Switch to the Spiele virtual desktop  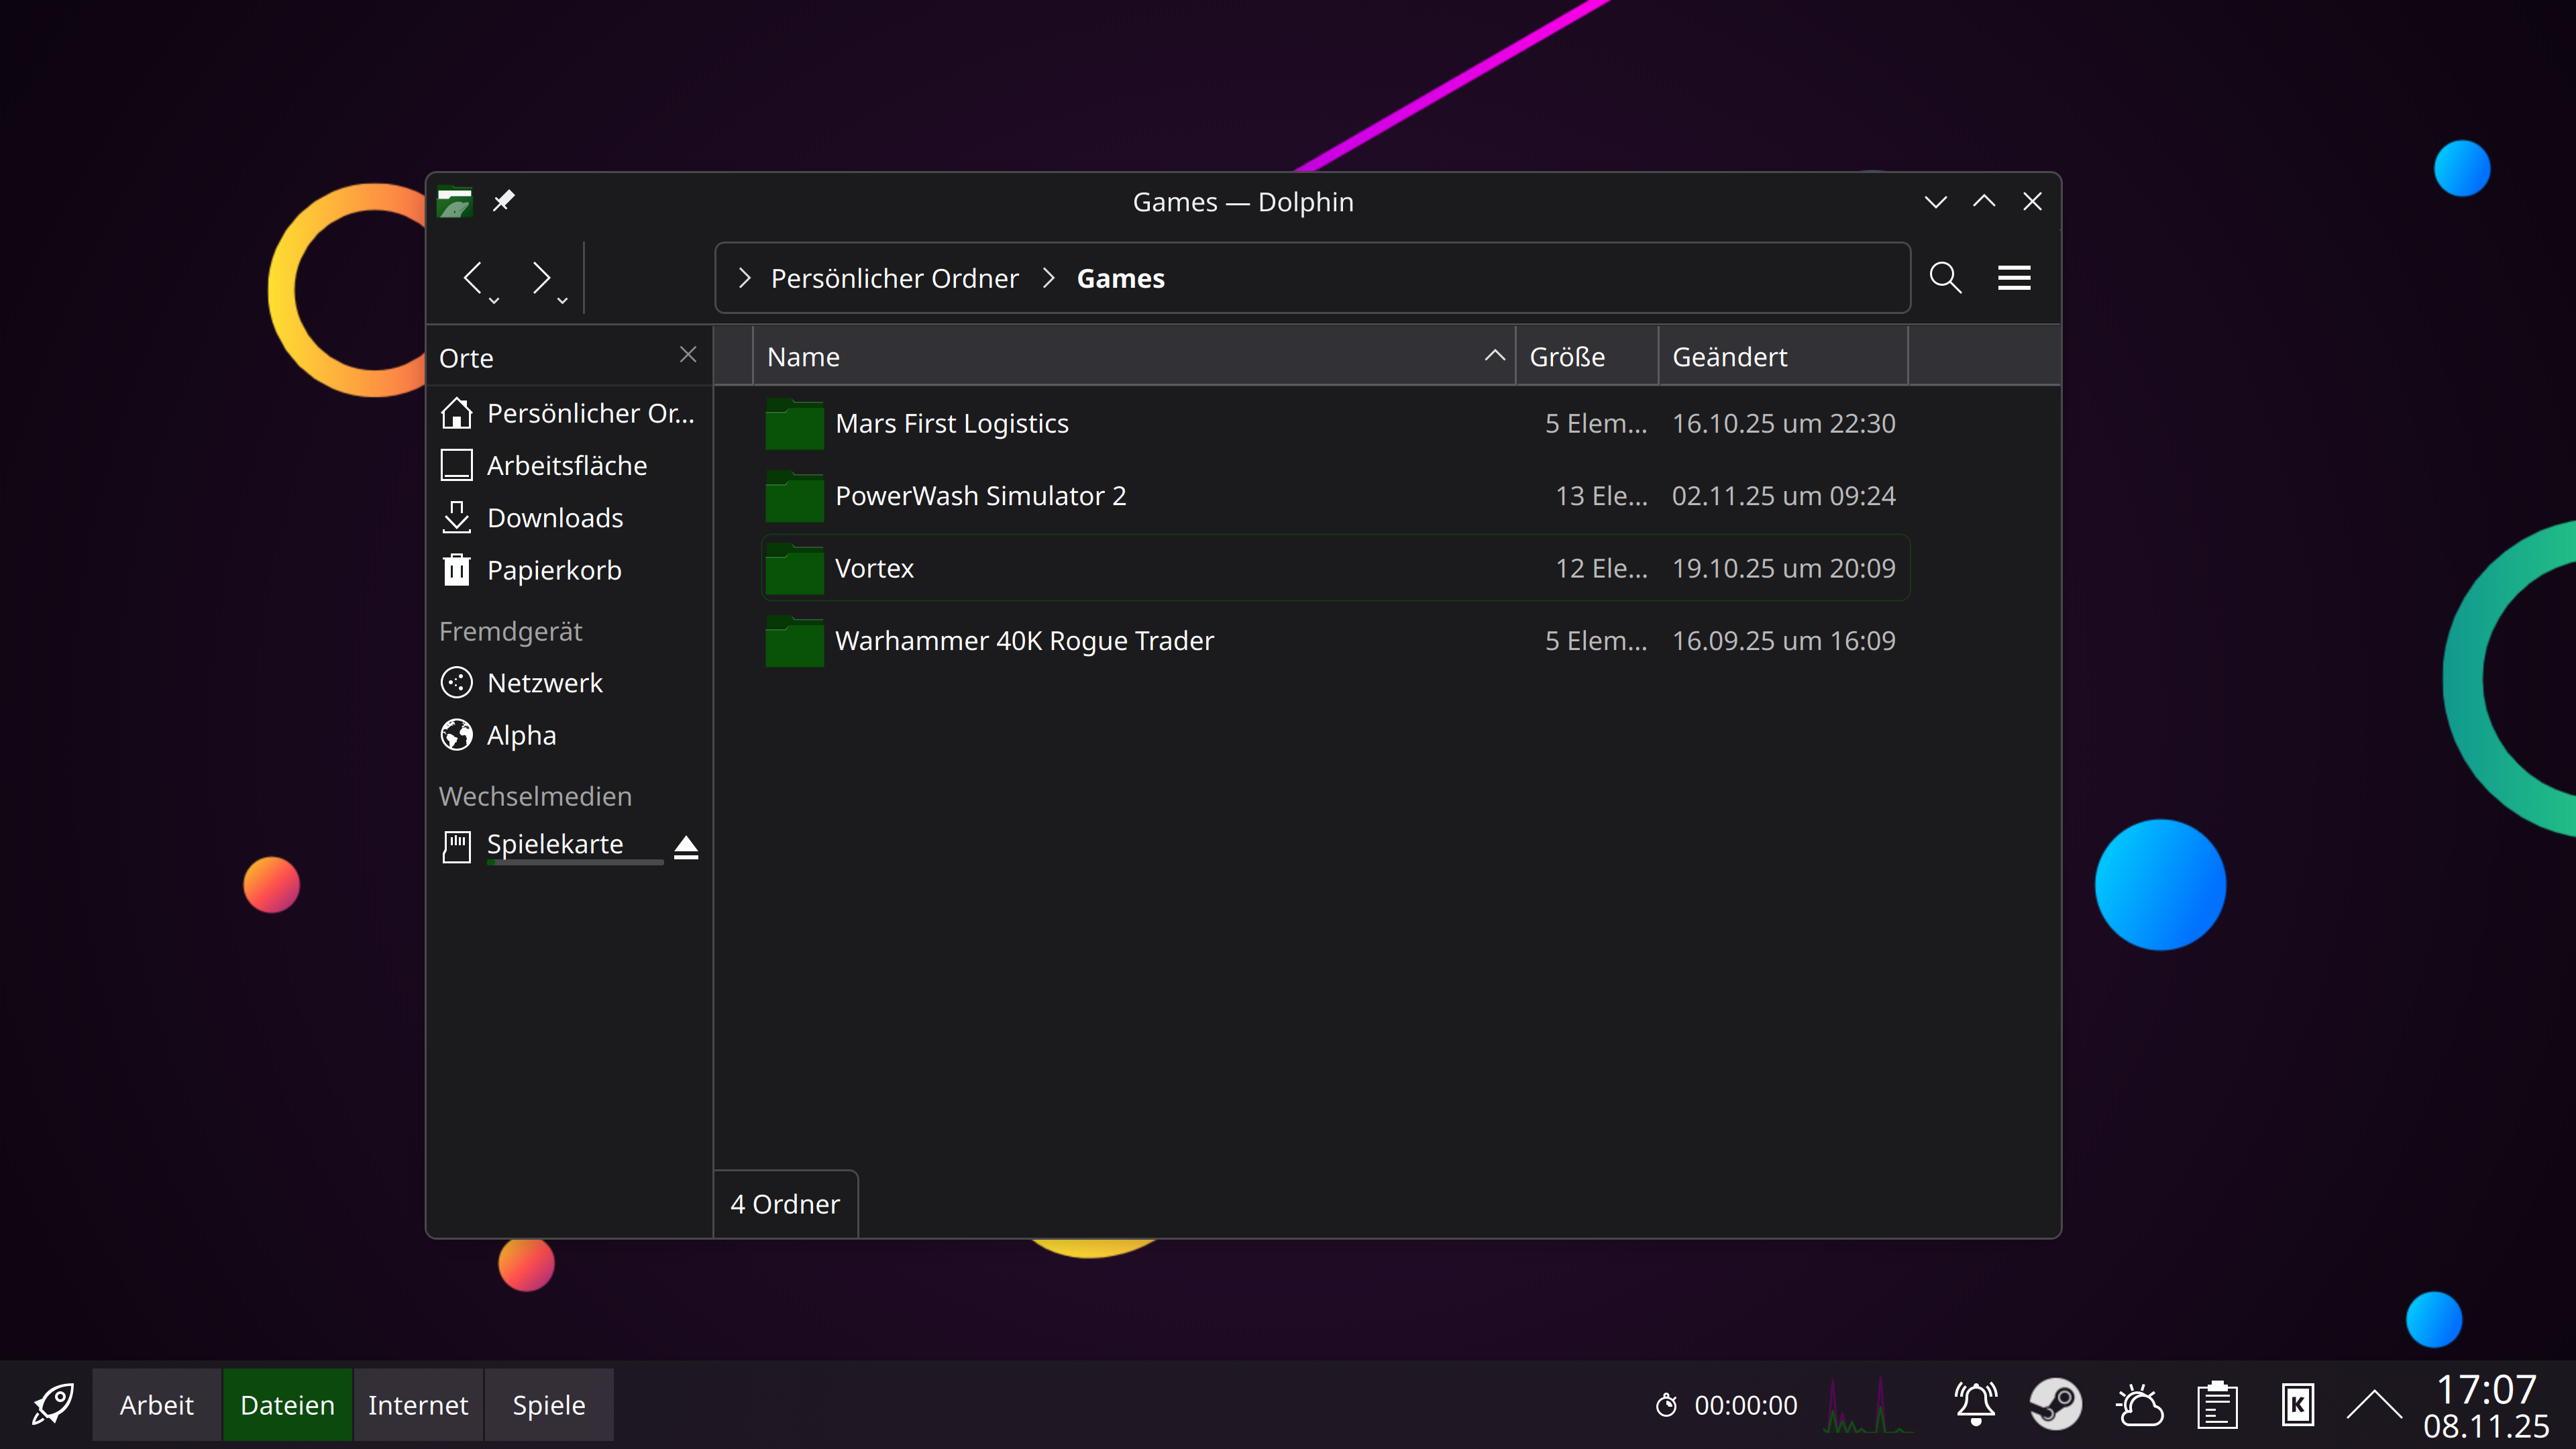pyautogui.click(x=548, y=1405)
